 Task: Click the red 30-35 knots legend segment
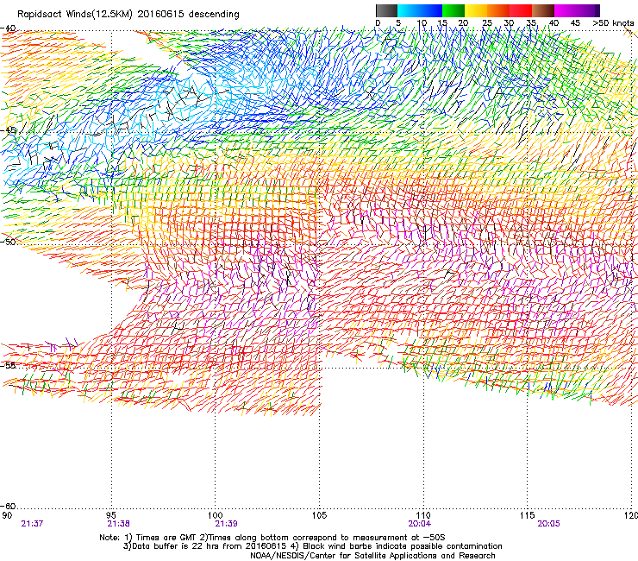coord(521,10)
